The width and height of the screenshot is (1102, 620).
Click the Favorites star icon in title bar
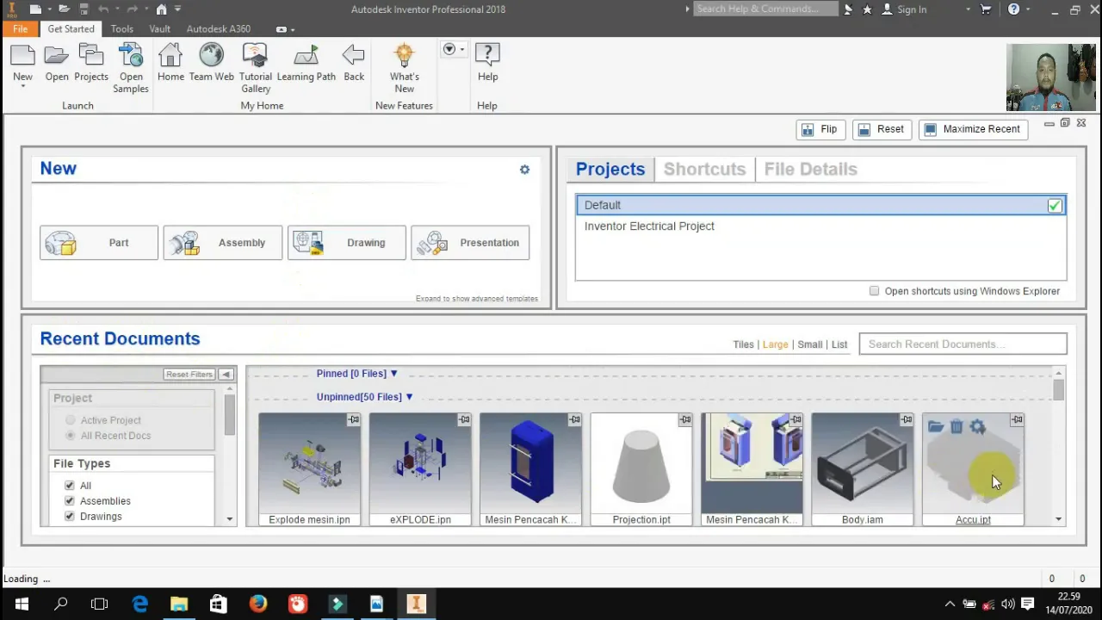867,9
